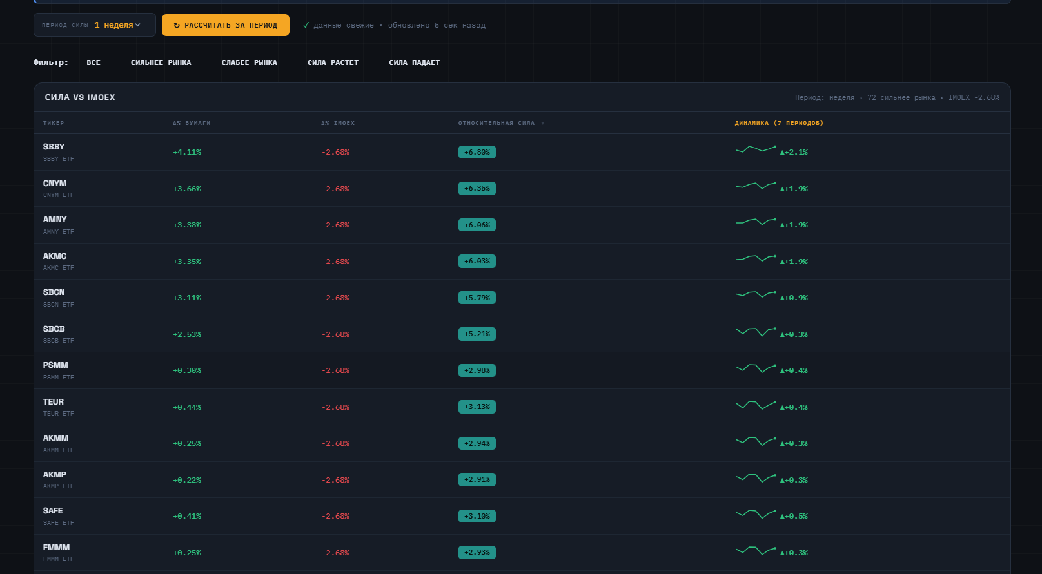Click the +2.98% relative strength badge
This screenshot has height=574, width=1042.
pyautogui.click(x=477, y=370)
